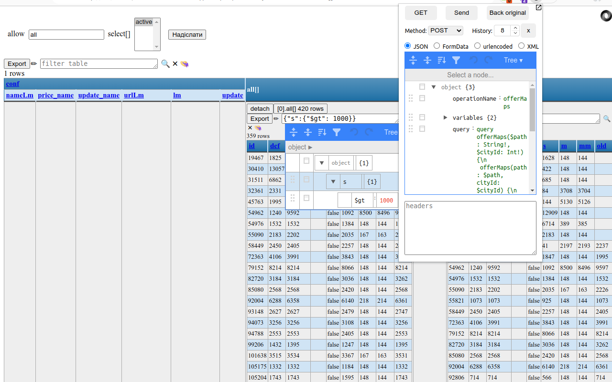Click expand all icon in filter JSON editor
The image size is (612, 382).
[294, 132]
